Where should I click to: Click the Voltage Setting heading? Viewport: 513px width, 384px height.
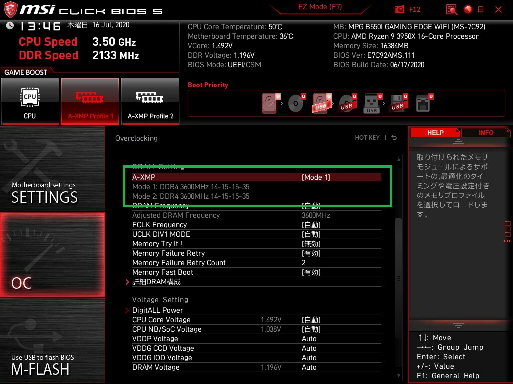(160, 300)
